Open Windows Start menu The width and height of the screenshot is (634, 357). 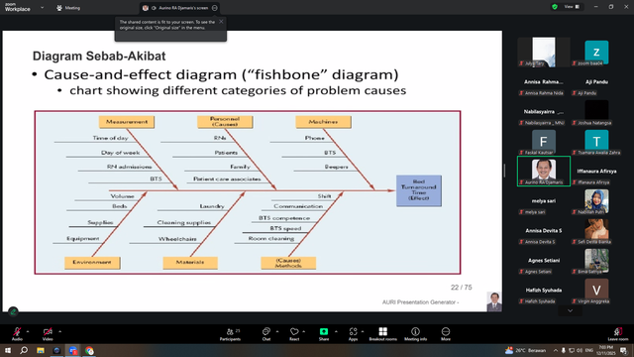tap(8, 350)
